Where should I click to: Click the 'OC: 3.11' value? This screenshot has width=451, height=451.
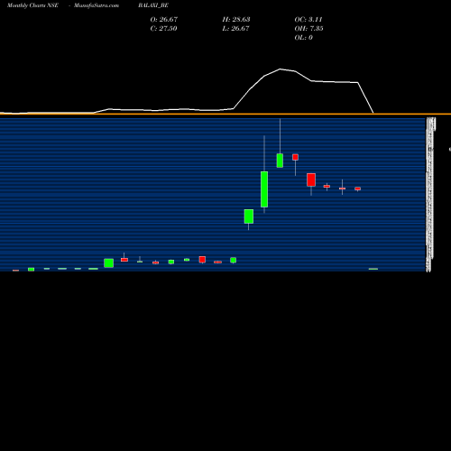tap(308, 19)
